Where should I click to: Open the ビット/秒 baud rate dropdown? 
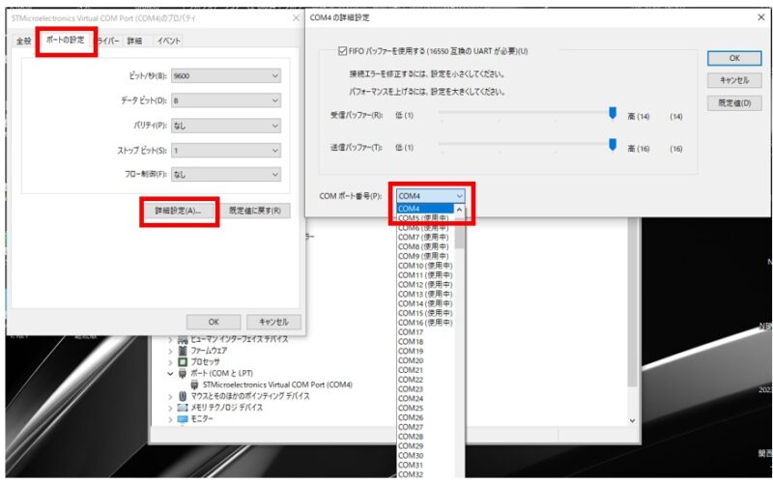(x=226, y=76)
